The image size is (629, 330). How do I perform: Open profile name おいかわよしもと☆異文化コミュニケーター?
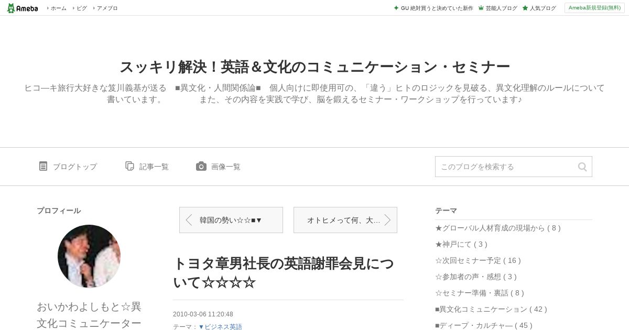pyautogui.click(x=89, y=315)
